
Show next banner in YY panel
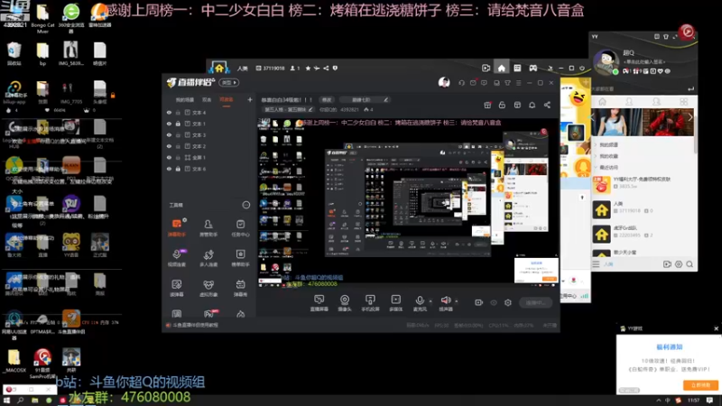[x=690, y=118]
